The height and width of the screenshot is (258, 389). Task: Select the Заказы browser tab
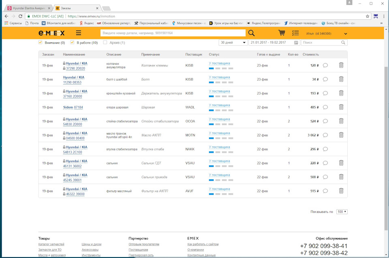(x=77, y=8)
